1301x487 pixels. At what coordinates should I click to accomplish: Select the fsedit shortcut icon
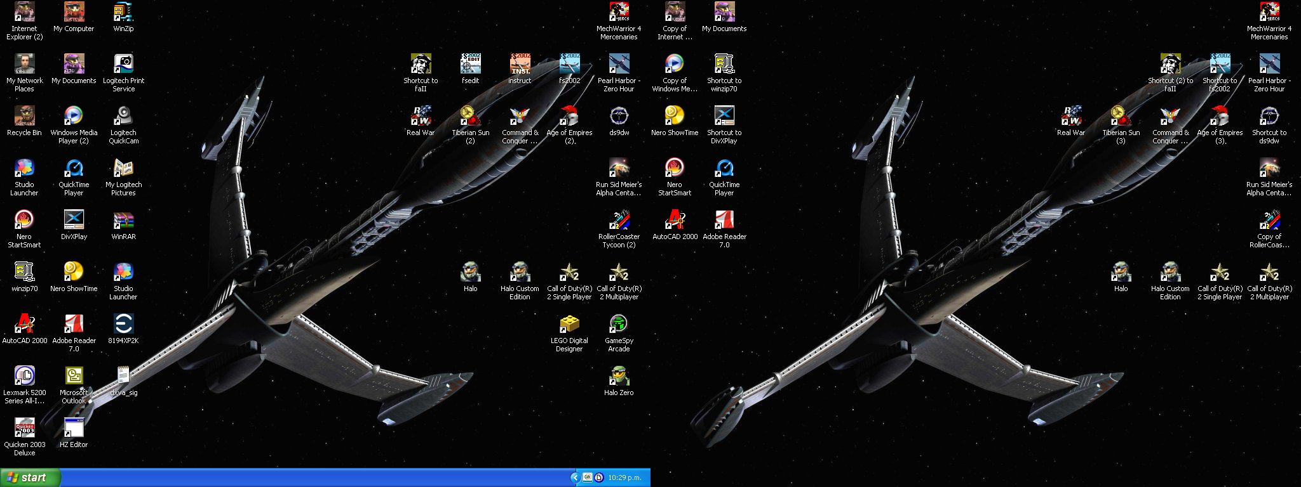click(x=470, y=65)
